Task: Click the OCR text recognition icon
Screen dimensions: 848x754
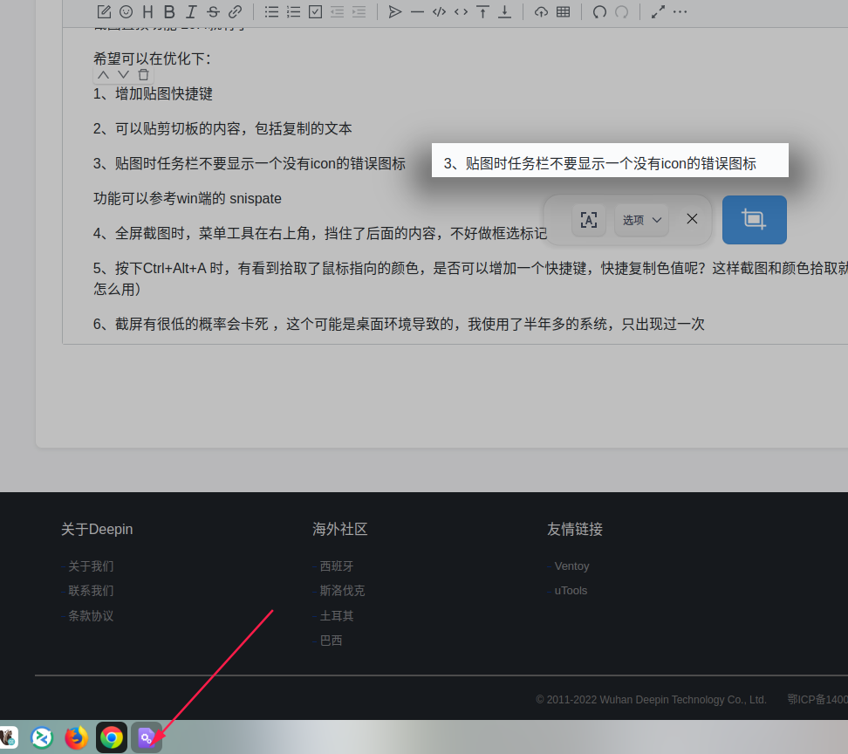Action: [x=589, y=220]
